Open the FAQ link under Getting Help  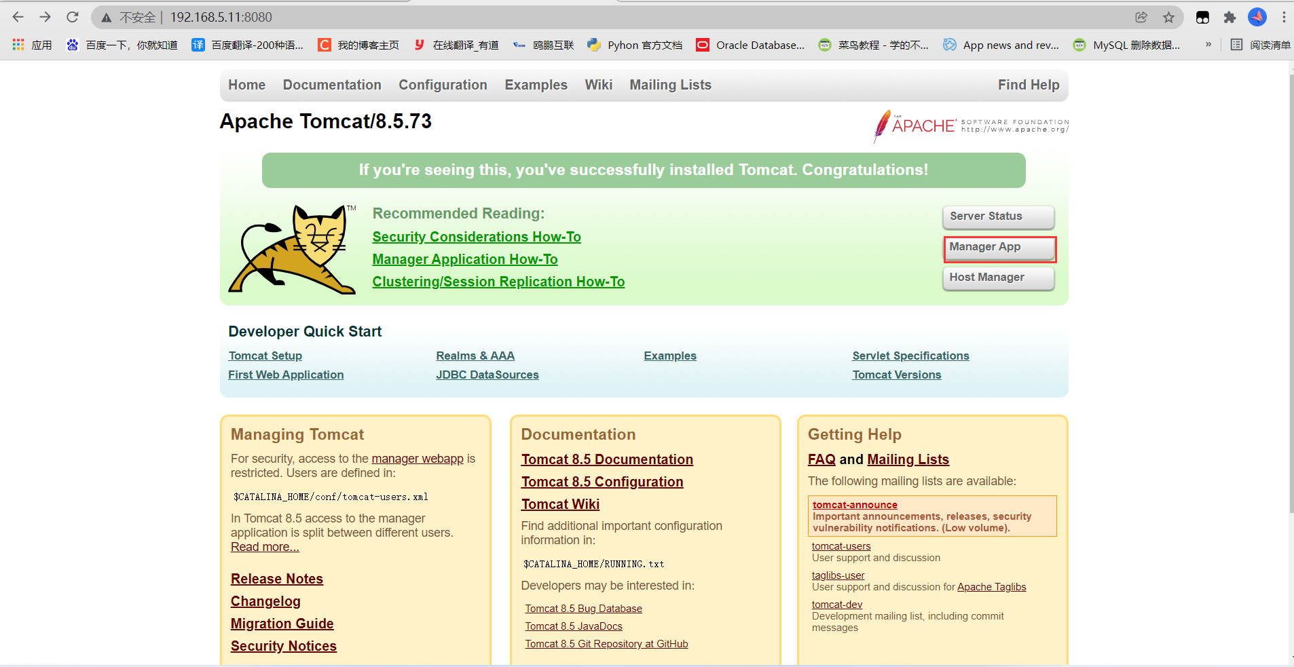(821, 459)
